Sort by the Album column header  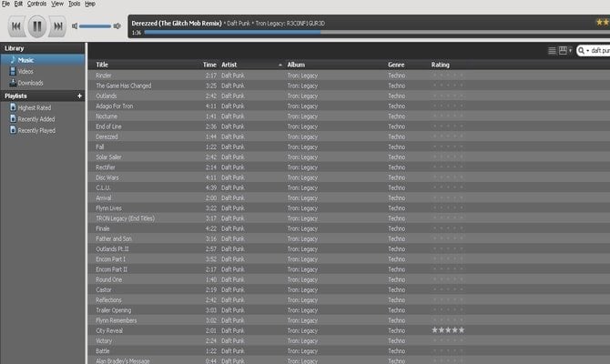point(296,65)
